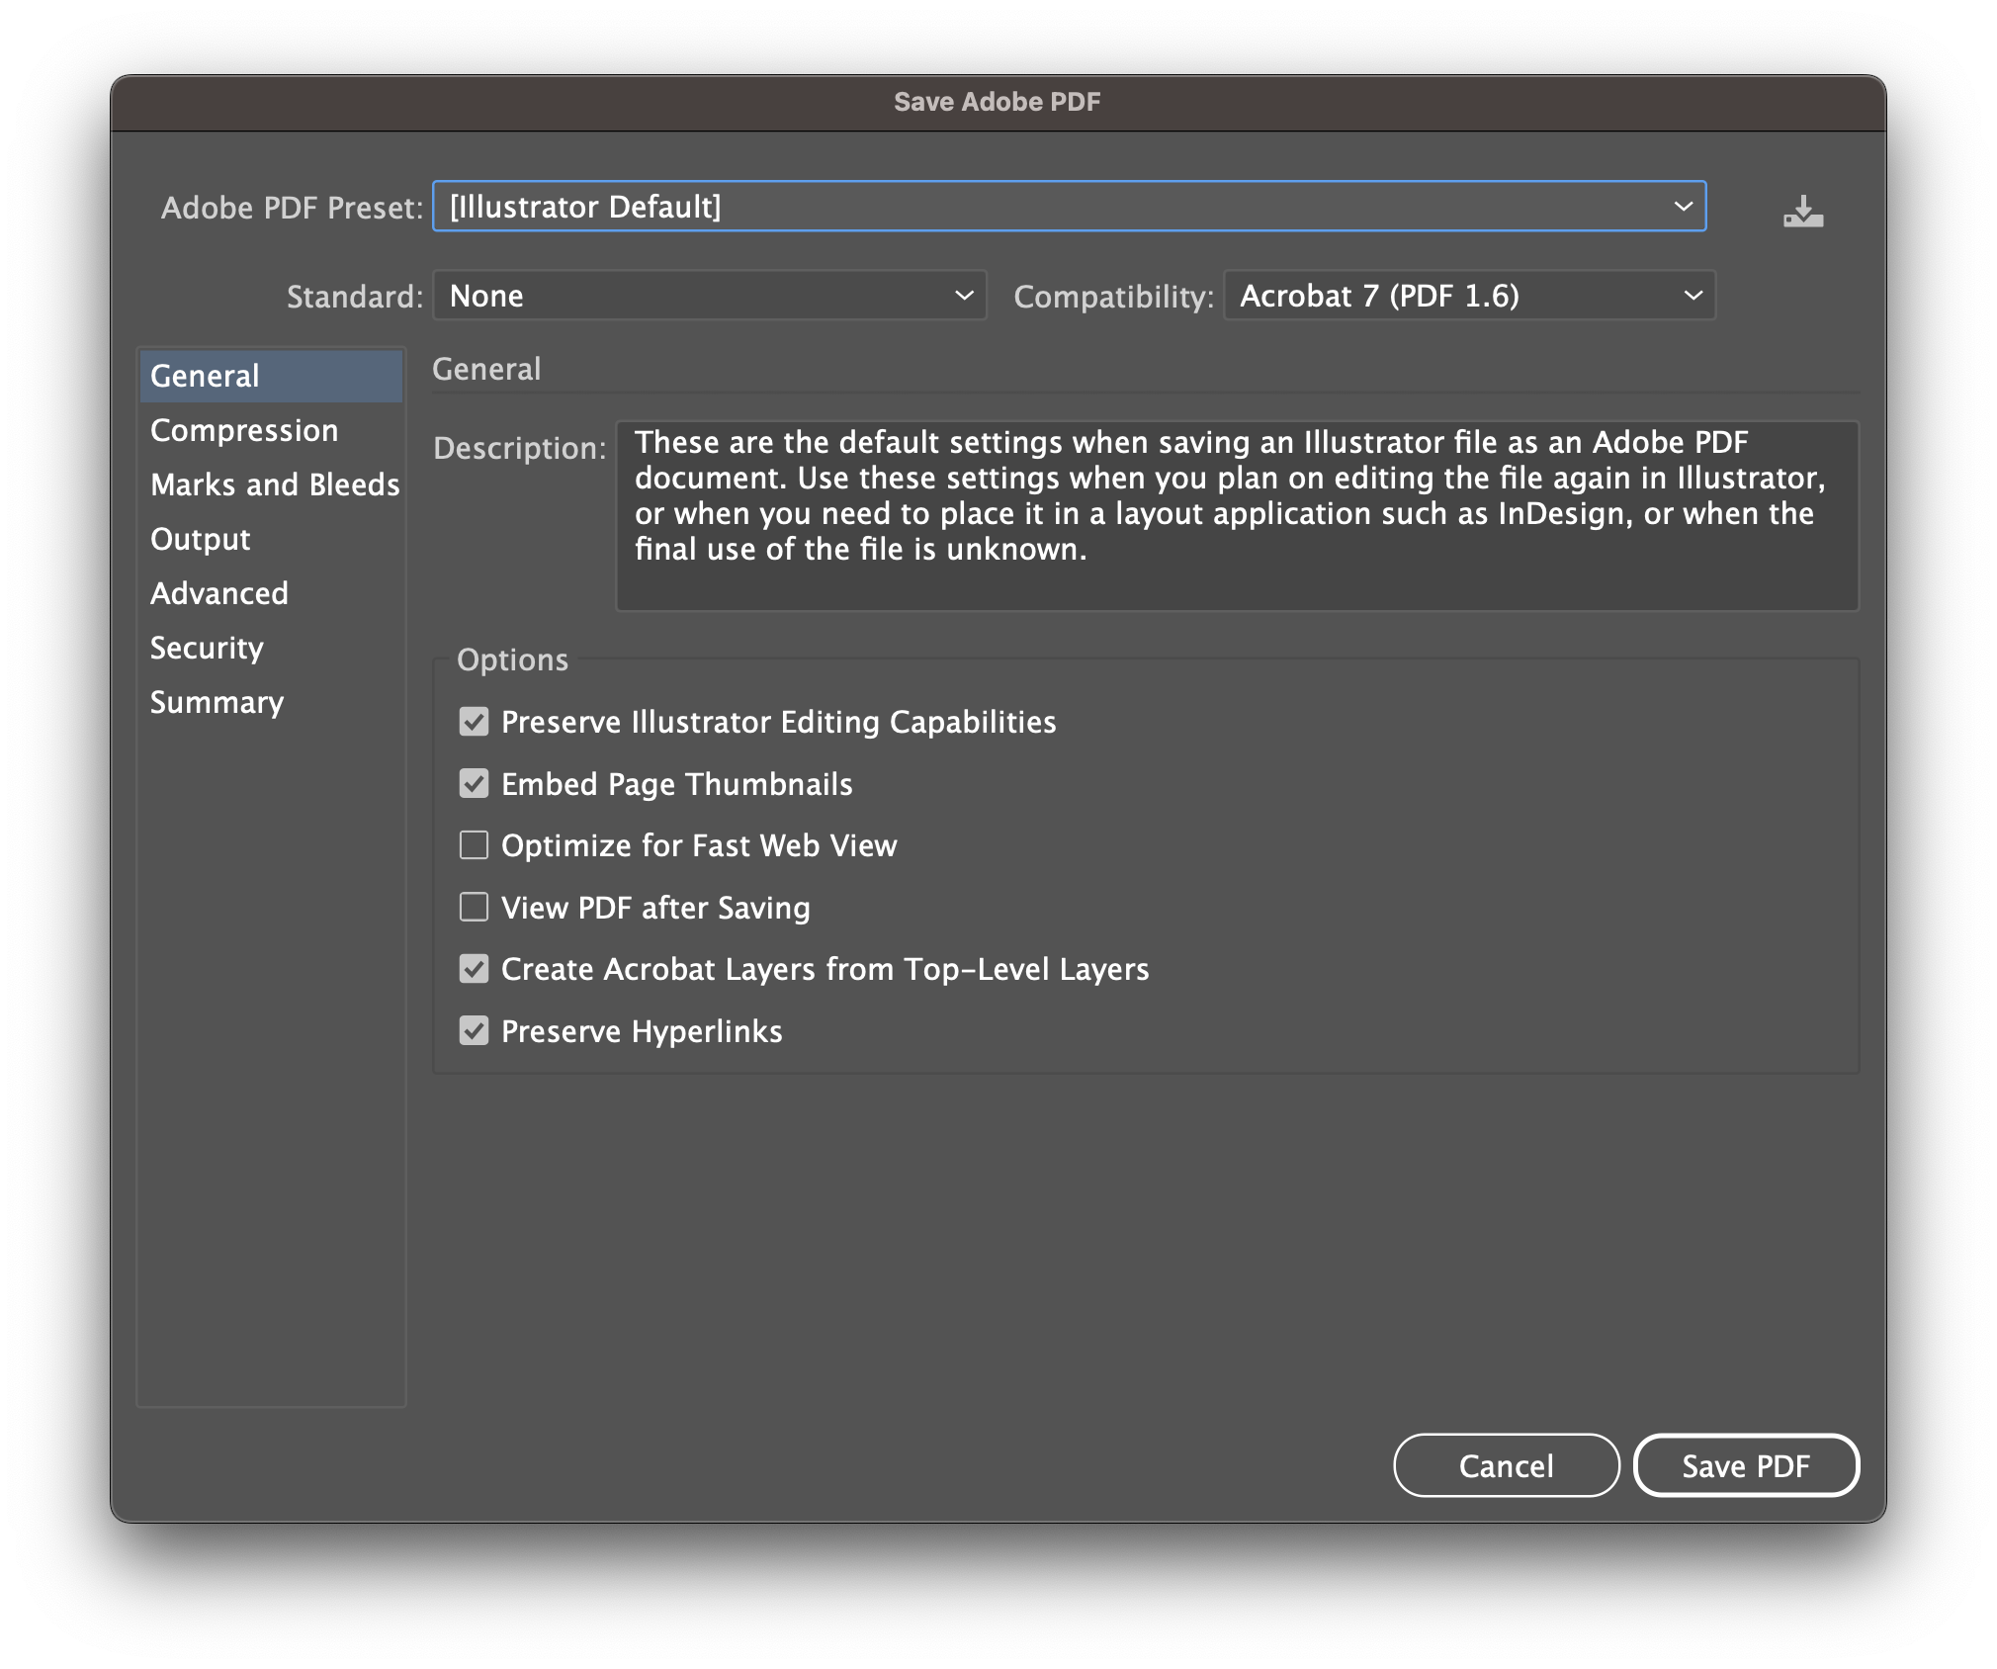This screenshot has height=1669, width=1997.
Task: Toggle Create Acrobat Layers from Top-Level Layers
Action: (x=475, y=969)
